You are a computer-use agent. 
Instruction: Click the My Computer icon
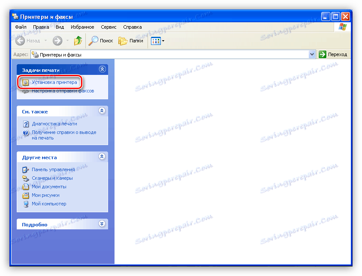(x=26, y=204)
